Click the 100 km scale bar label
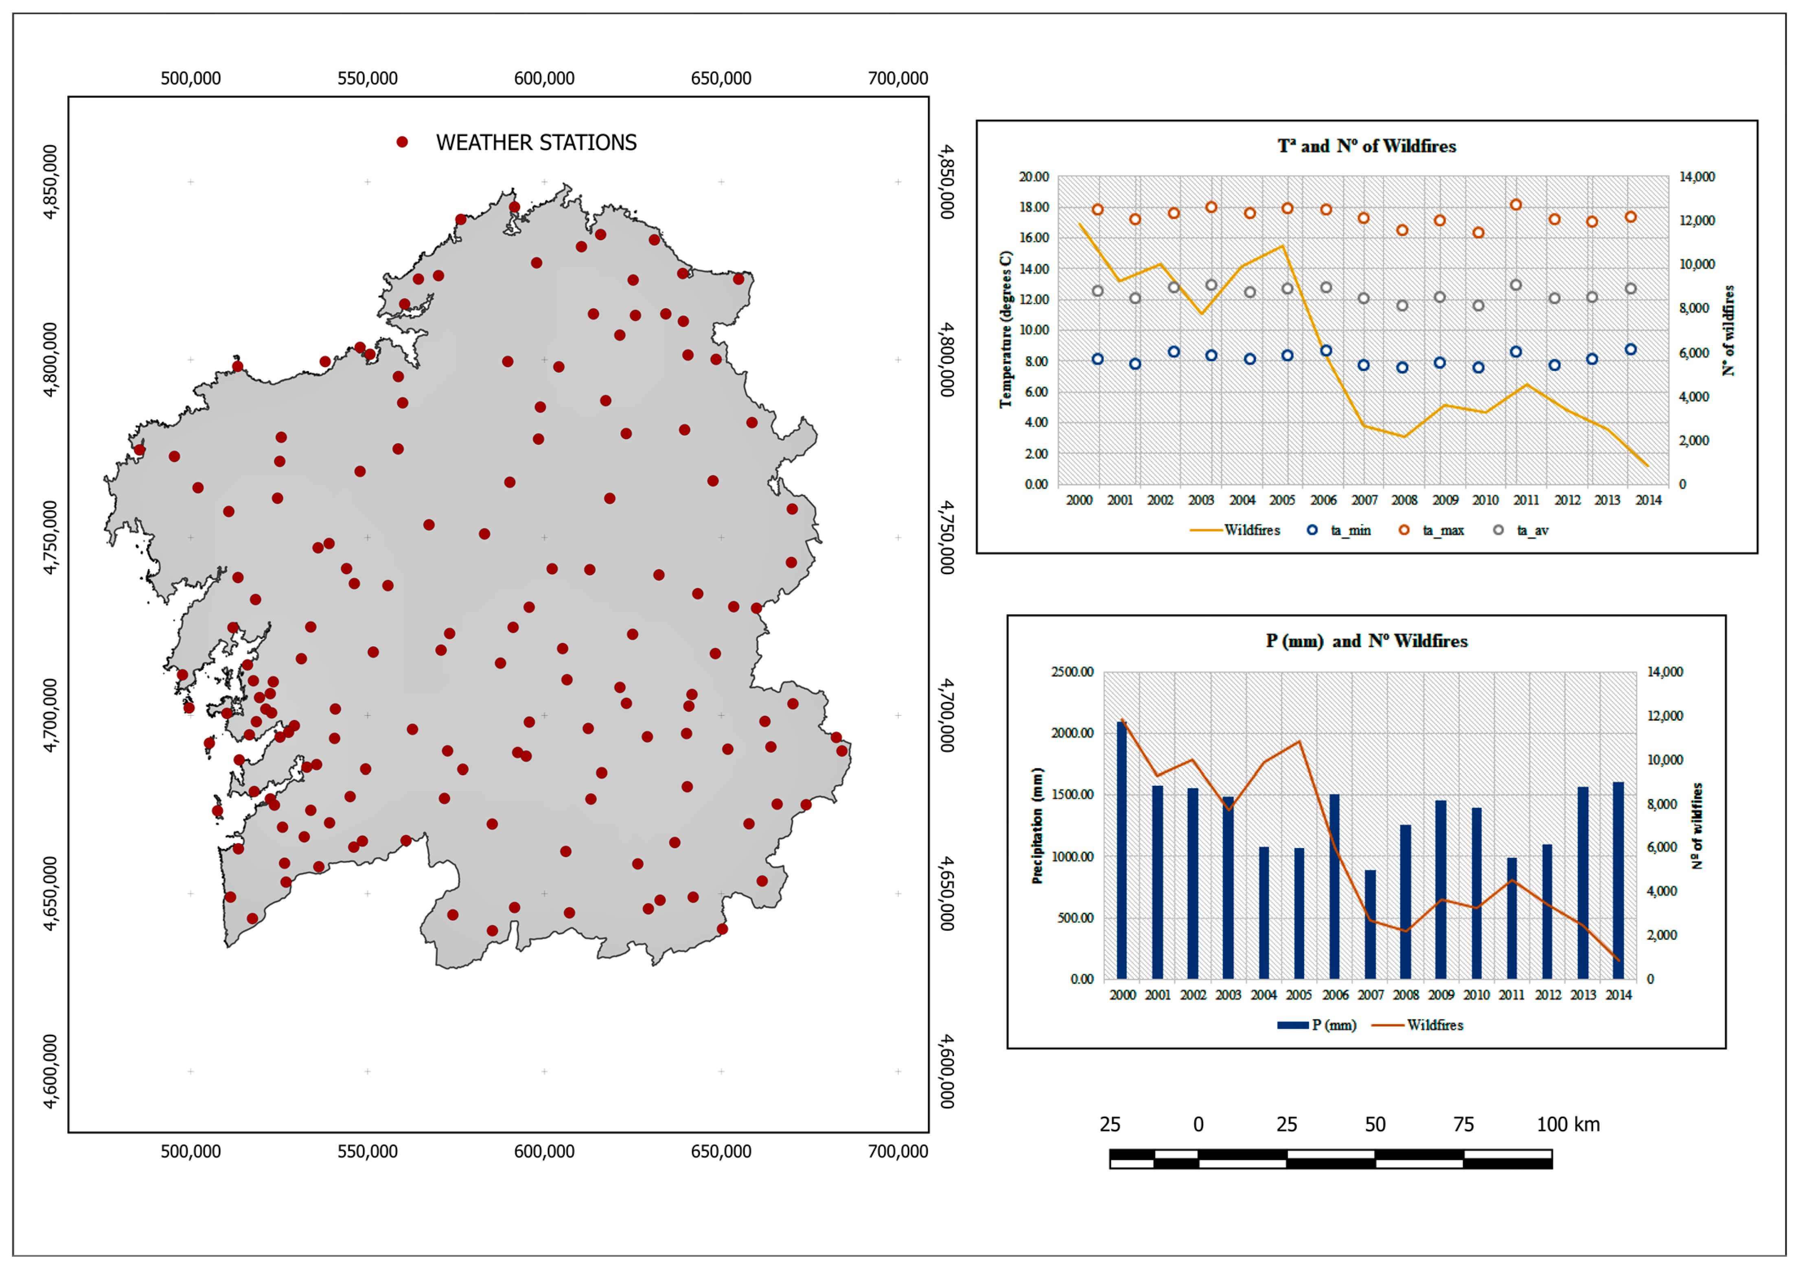This screenshot has width=1796, height=1268. [1568, 1125]
